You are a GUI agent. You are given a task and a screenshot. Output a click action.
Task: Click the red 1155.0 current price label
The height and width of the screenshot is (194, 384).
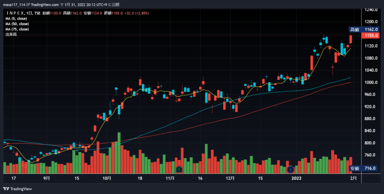[x=371, y=36]
